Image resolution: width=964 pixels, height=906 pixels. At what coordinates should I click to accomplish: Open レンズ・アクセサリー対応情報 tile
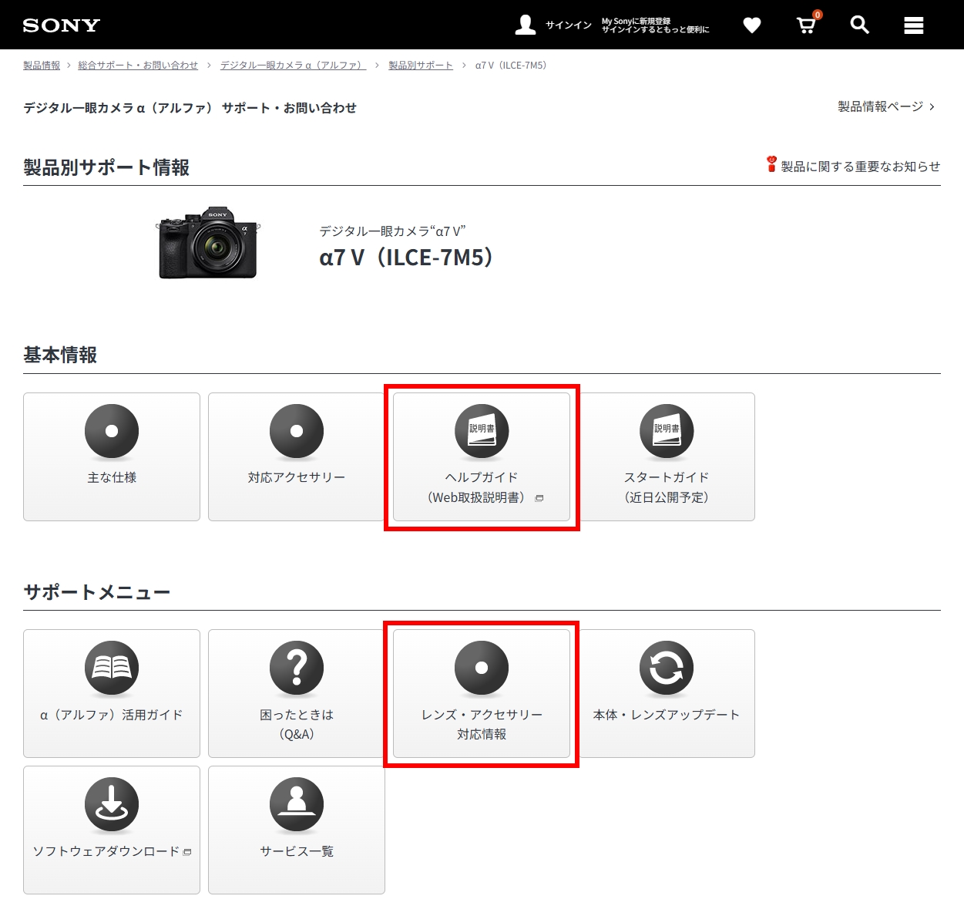tap(482, 693)
